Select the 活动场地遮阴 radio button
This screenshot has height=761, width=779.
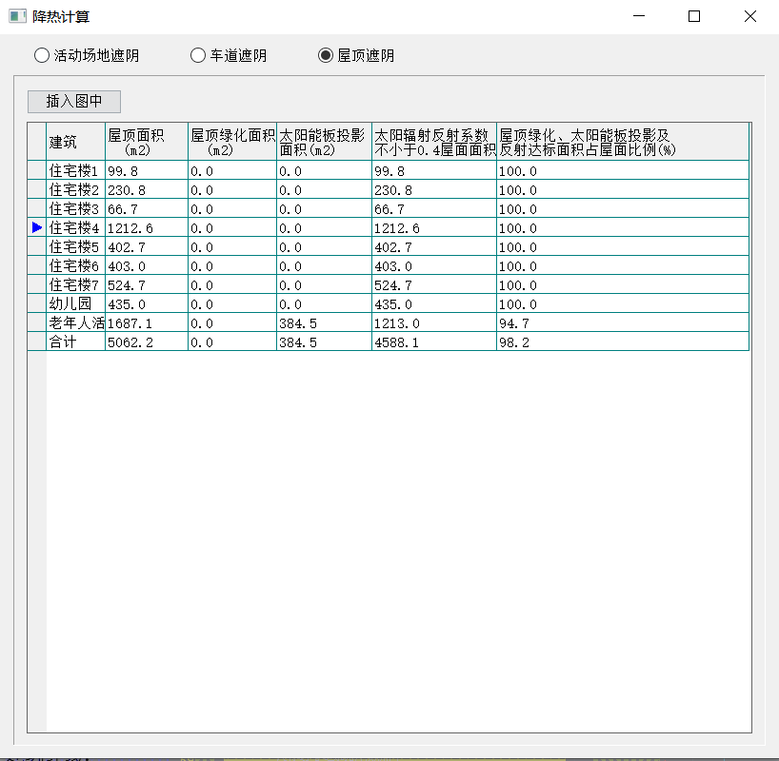click(42, 55)
